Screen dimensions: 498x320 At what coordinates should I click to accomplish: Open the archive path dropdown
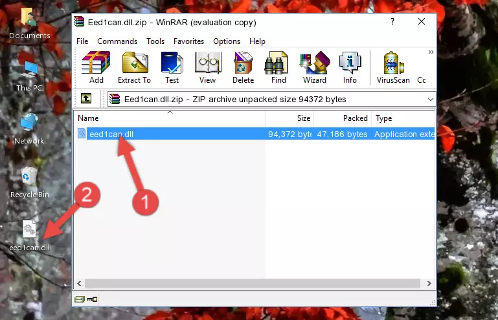pyautogui.click(x=431, y=100)
